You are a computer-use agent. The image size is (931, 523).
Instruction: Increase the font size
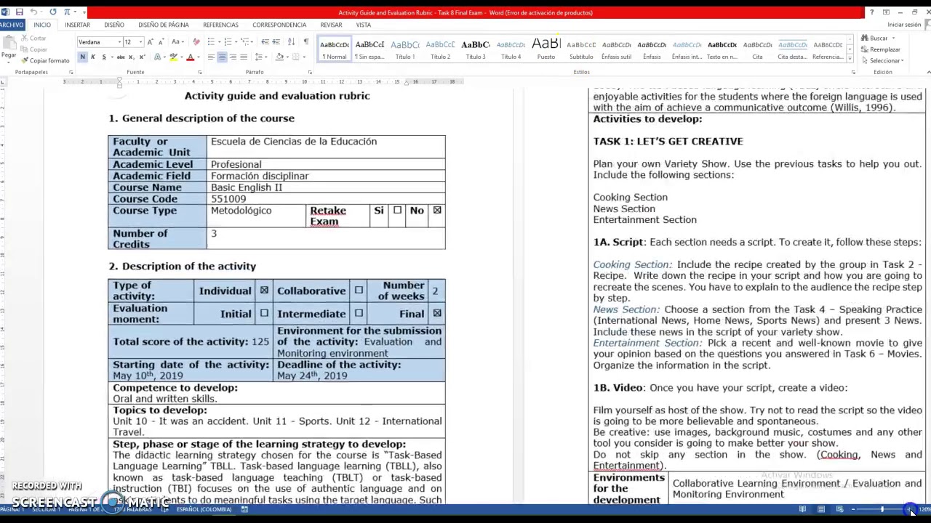(150, 42)
